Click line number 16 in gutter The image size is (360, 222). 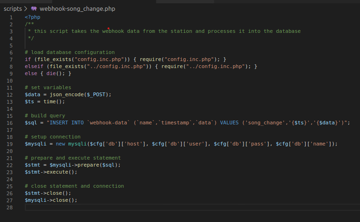[10, 123]
